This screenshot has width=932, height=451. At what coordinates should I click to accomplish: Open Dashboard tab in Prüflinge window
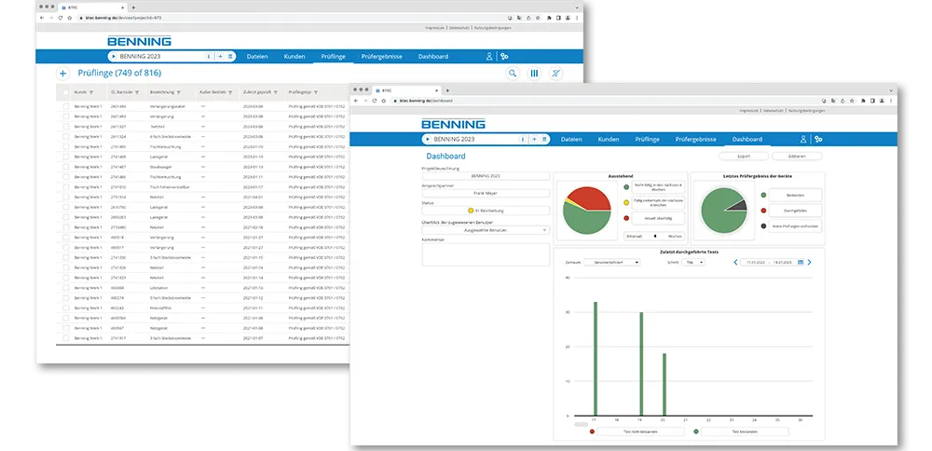coord(433,57)
